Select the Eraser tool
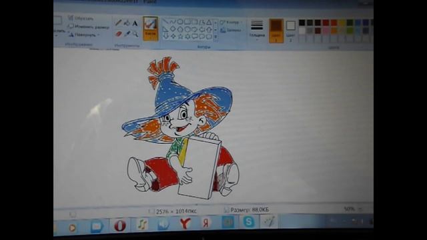This screenshot has width=427, height=240. point(119,34)
